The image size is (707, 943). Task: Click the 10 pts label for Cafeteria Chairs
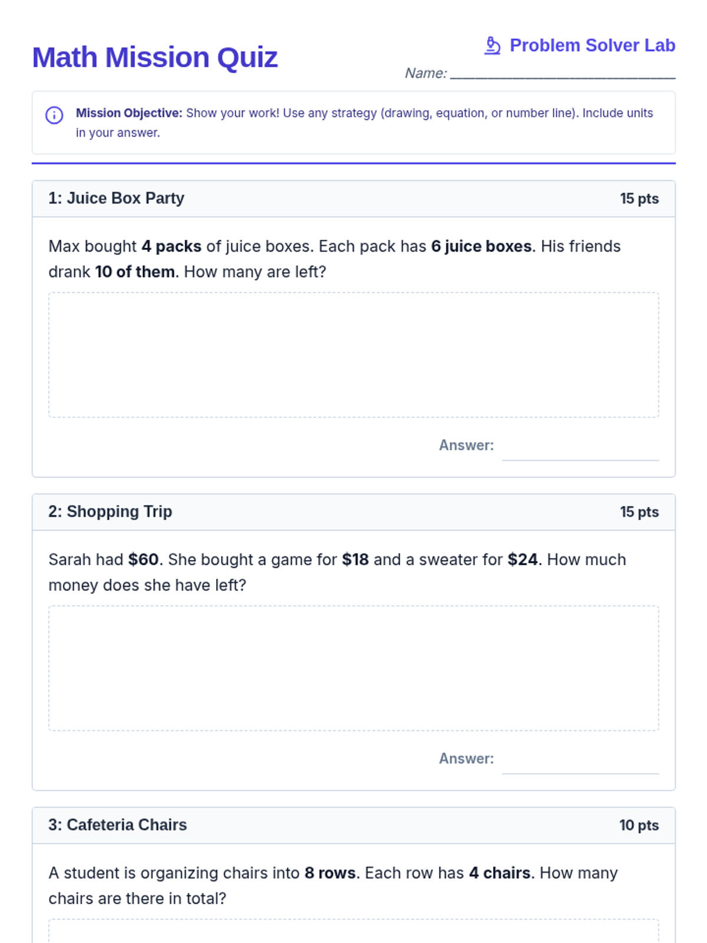coord(639,825)
